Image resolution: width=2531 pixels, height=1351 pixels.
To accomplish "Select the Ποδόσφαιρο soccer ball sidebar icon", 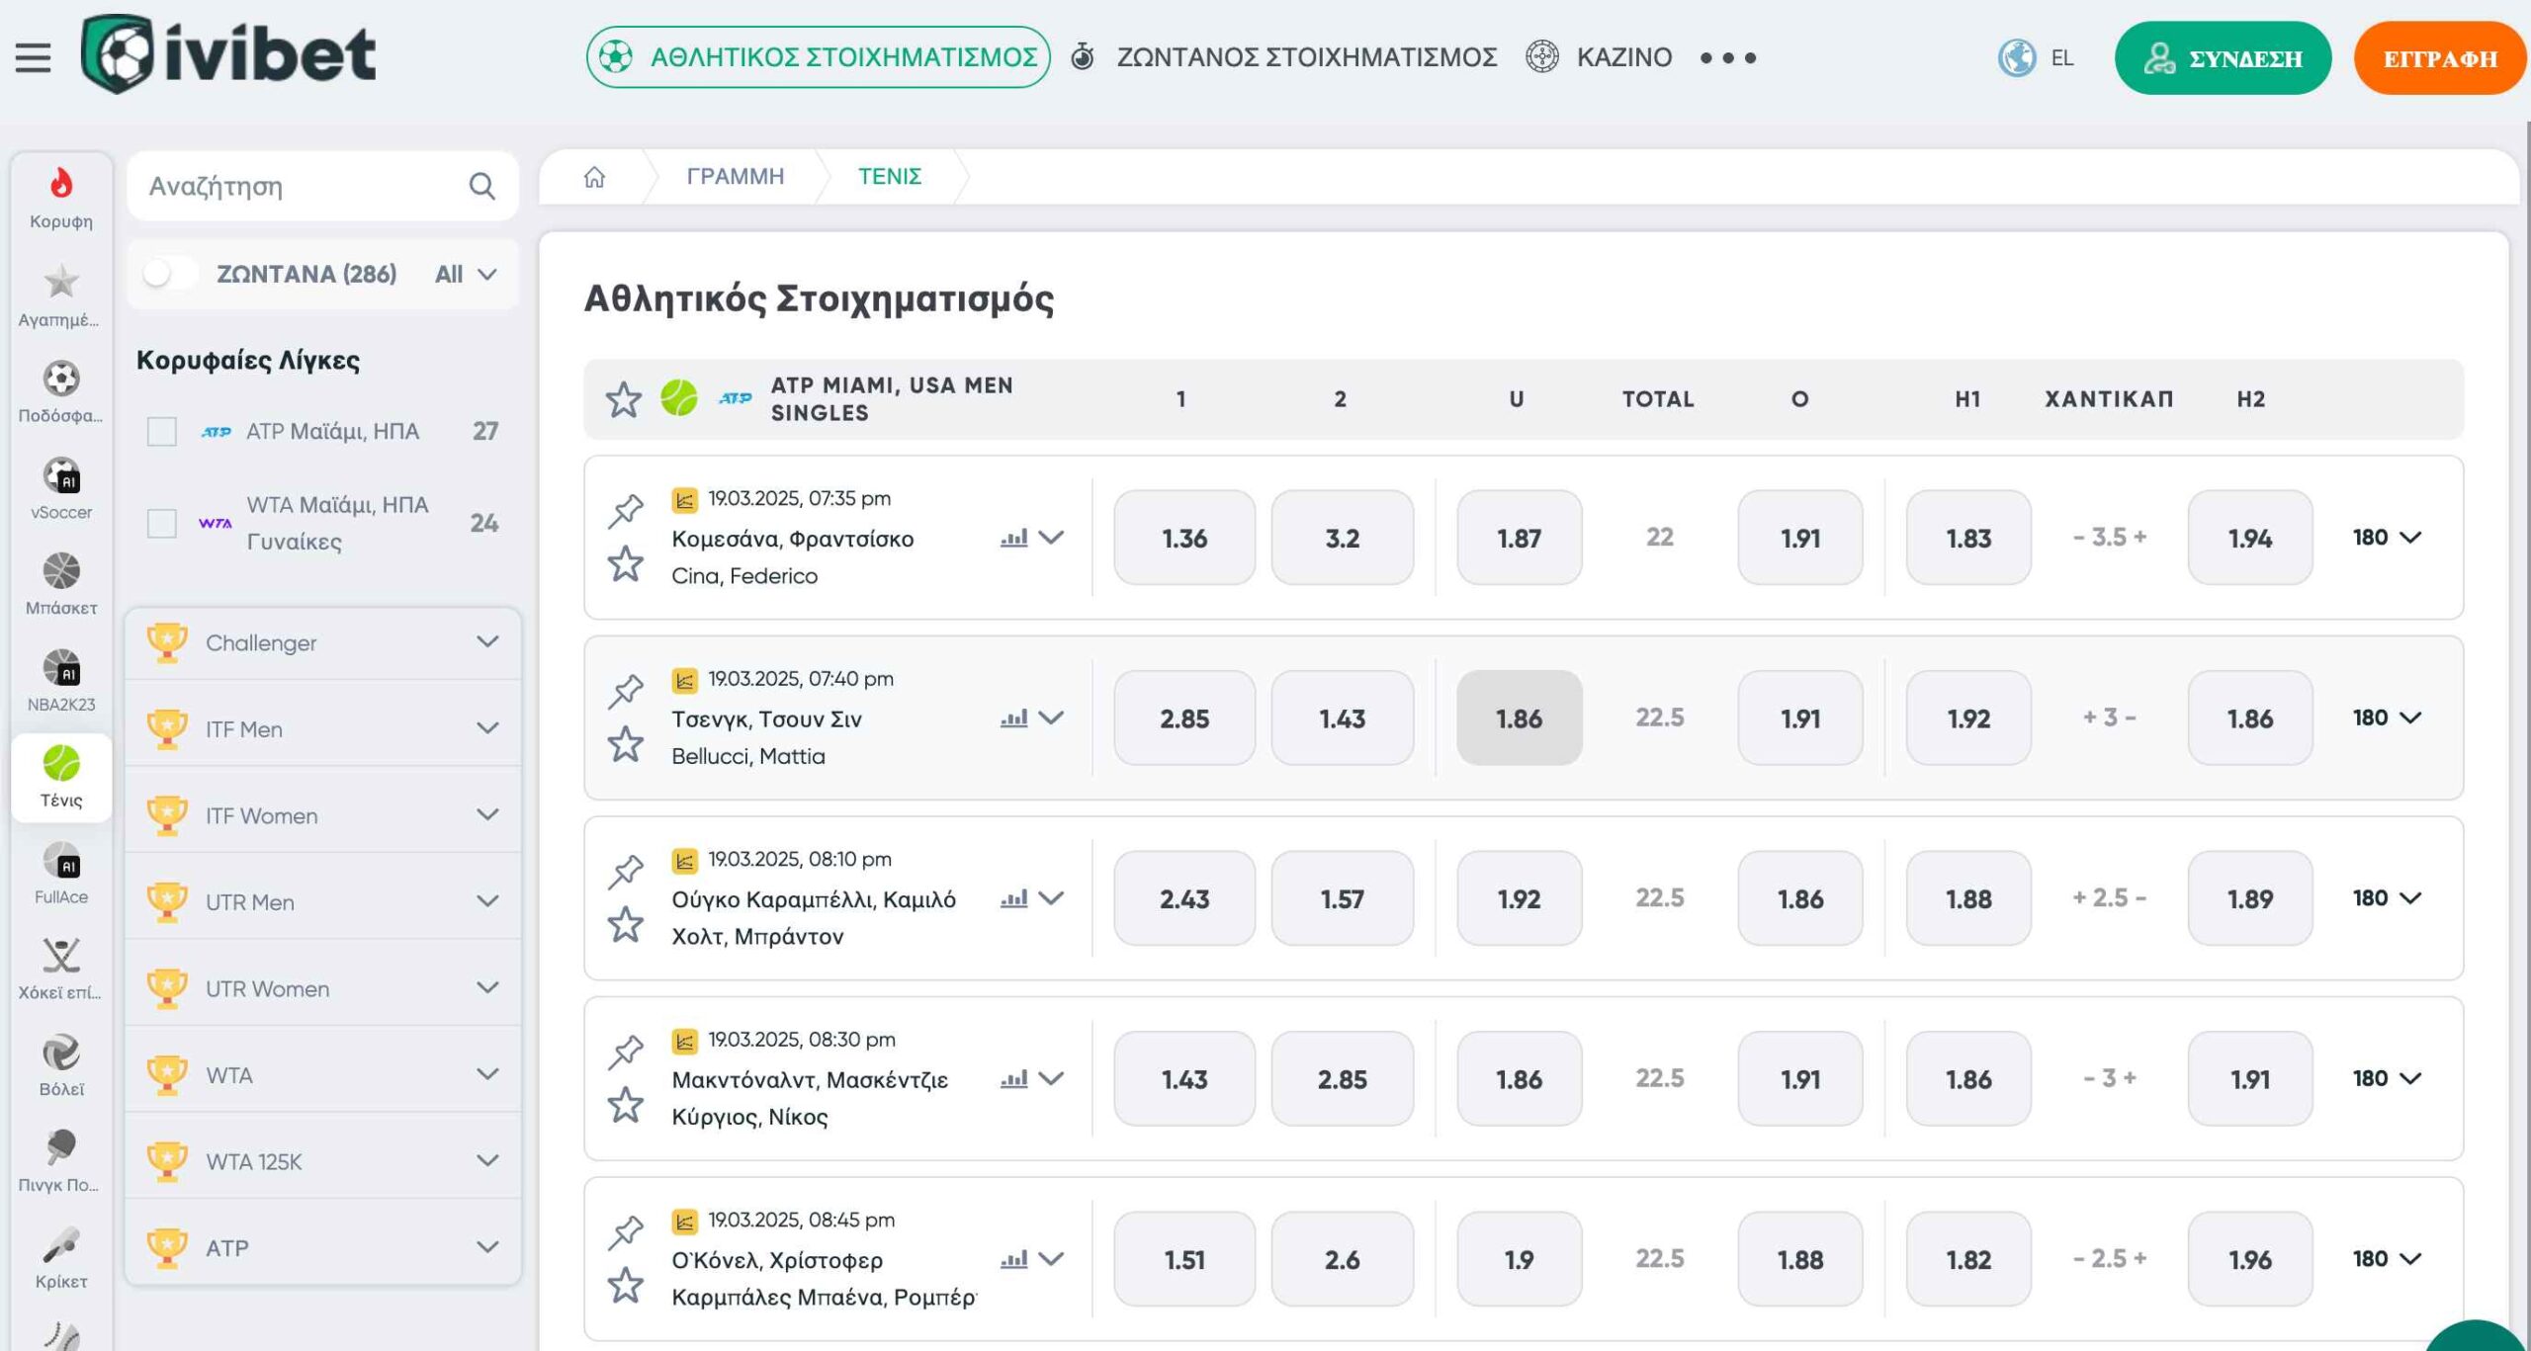I will point(61,380).
